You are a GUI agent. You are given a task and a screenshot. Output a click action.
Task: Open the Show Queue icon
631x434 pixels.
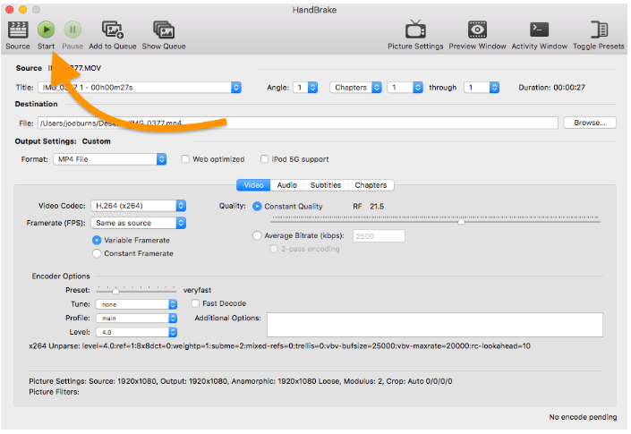[x=164, y=30]
